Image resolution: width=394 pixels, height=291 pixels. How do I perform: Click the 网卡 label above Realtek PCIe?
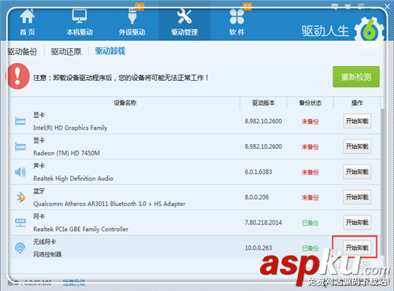click(x=39, y=216)
